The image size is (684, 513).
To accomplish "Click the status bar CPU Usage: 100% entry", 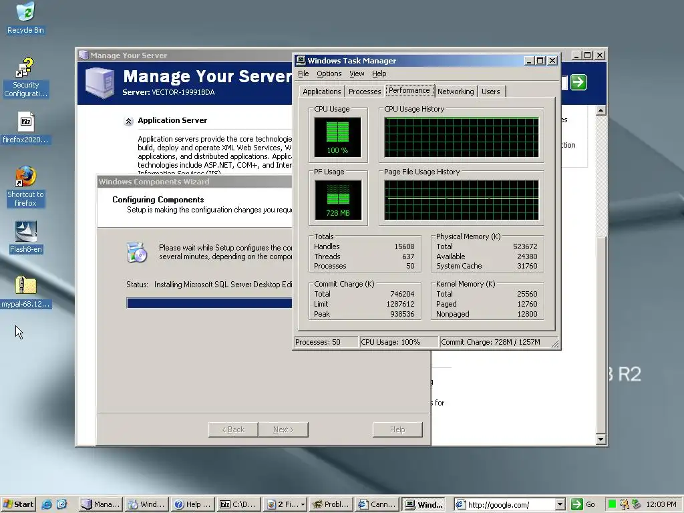I will 398,342.
